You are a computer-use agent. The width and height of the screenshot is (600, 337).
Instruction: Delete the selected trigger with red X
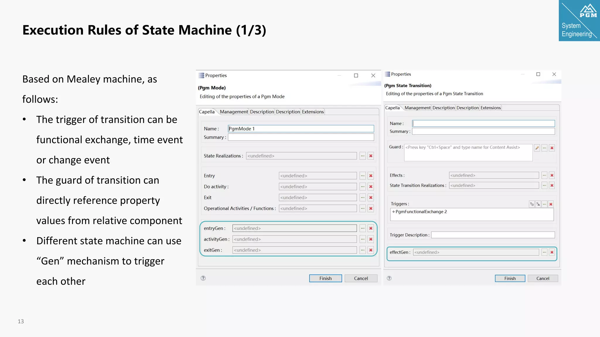coord(551,204)
